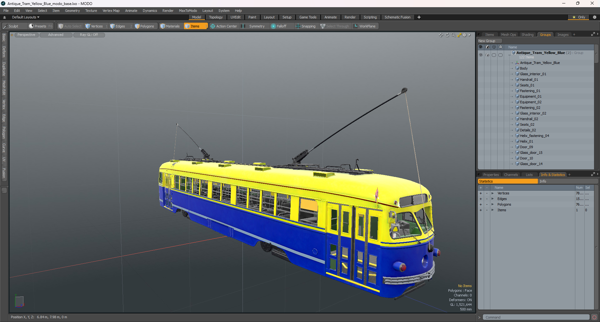The image size is (600, 322).
Task: Activate Items selection mode
Action: point(195,26)
